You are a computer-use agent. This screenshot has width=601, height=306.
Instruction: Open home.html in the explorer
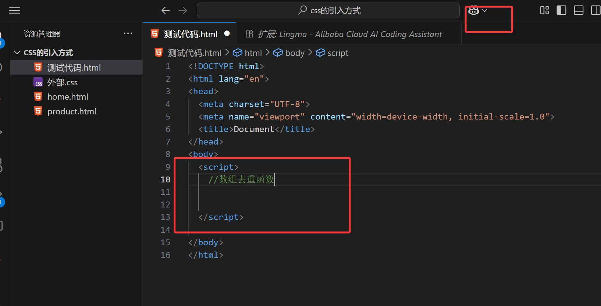point(68,97)
